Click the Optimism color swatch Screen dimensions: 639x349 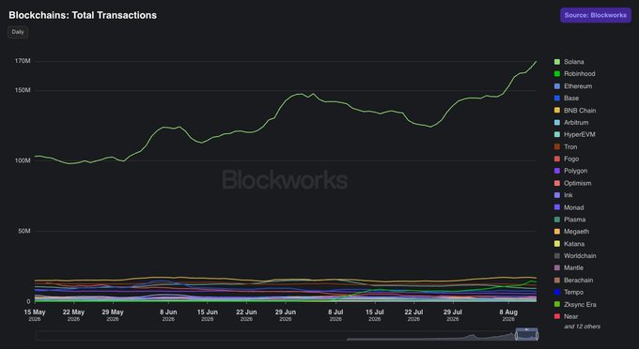pyautogui.click(x=557, y=183)
